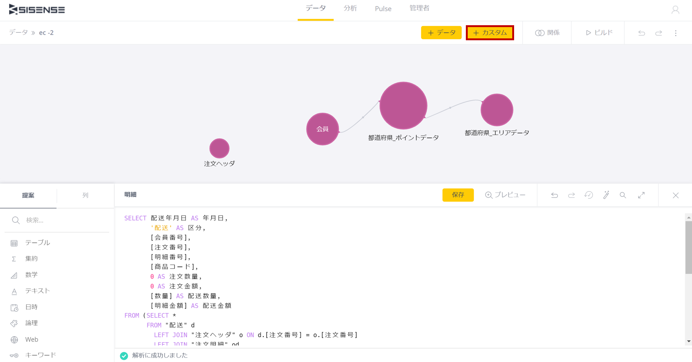Click the Sisense logo
This screenshot has width=692, height=362.
(x=37, y=9)
